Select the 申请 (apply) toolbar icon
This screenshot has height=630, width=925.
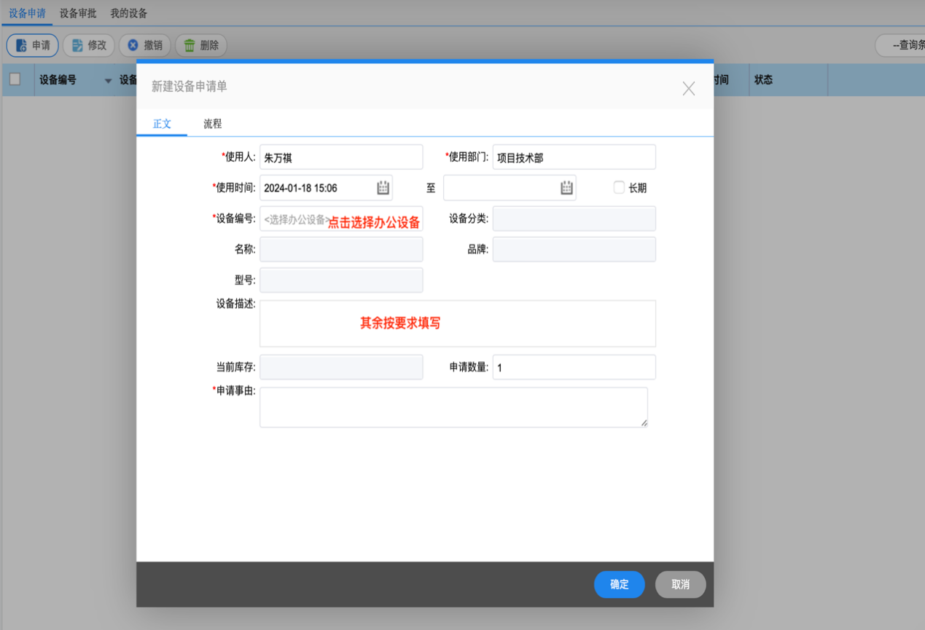[x=22, y=45]
